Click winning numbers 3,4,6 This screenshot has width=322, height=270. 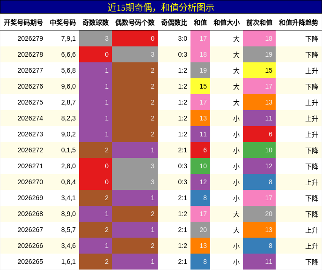point(68,246)
